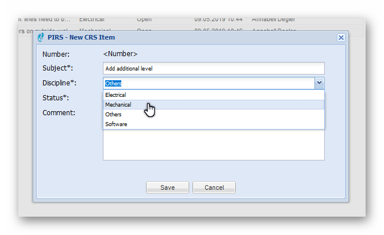The image size is (384, 235).
Task: Click the Status* field label
Action: (56, 98)
